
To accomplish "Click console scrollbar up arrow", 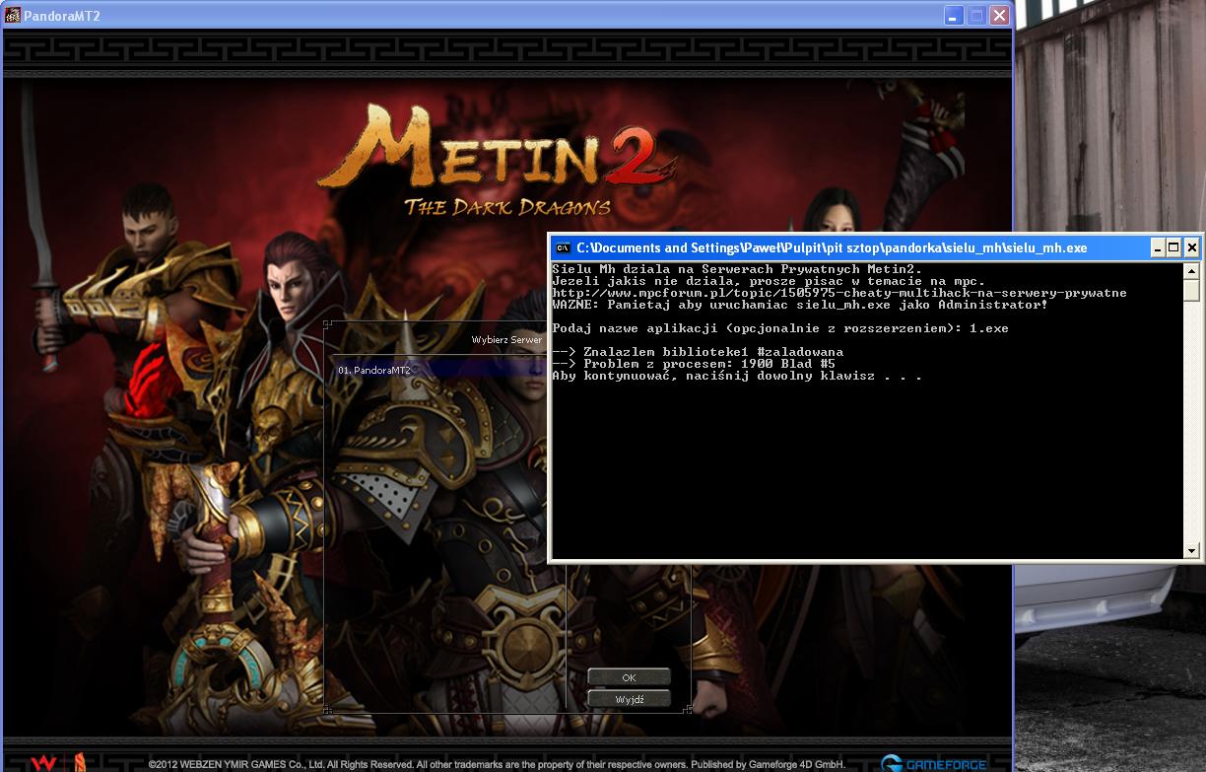I will [x=1191, y=271].
